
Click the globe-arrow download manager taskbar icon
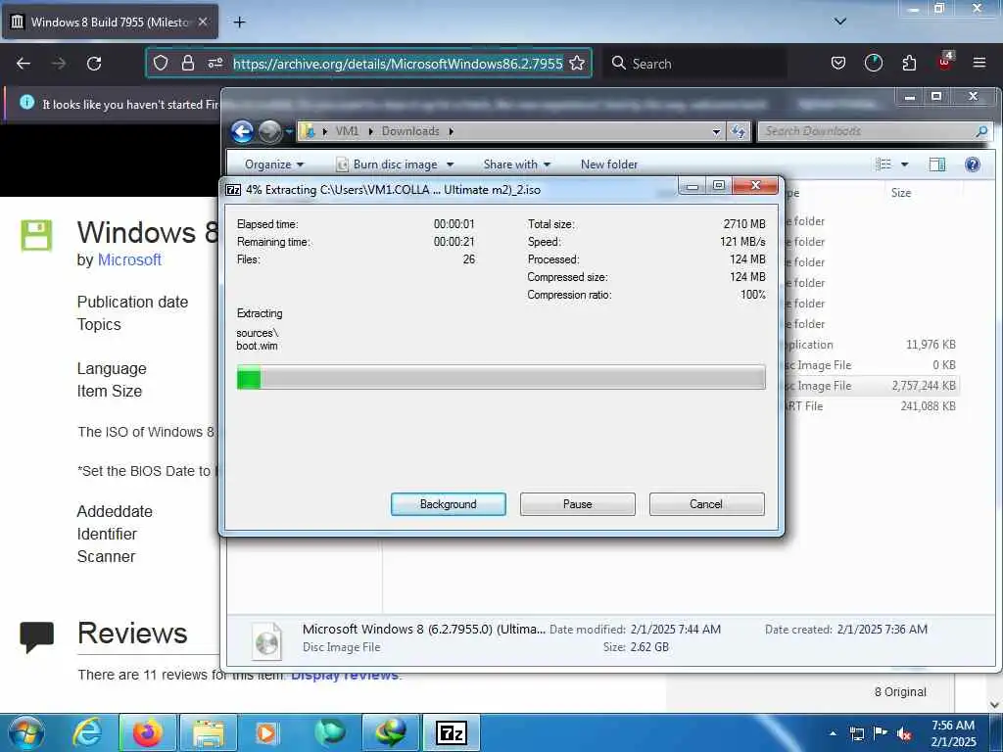(390, 732)
